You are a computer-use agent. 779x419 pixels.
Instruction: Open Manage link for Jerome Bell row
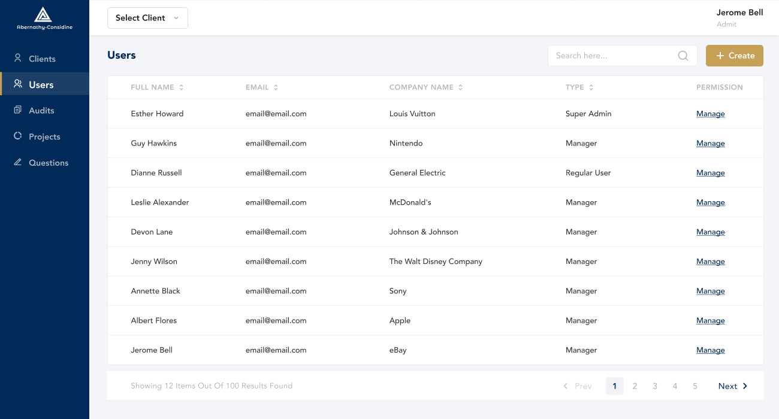[710, 350]
